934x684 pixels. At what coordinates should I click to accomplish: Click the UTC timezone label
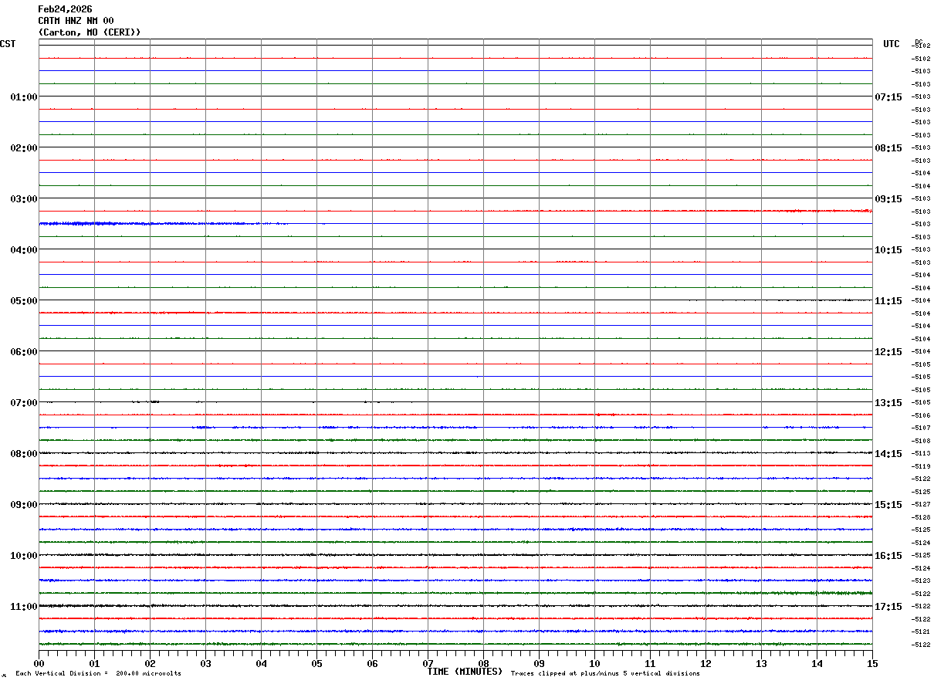click(892, 44)
